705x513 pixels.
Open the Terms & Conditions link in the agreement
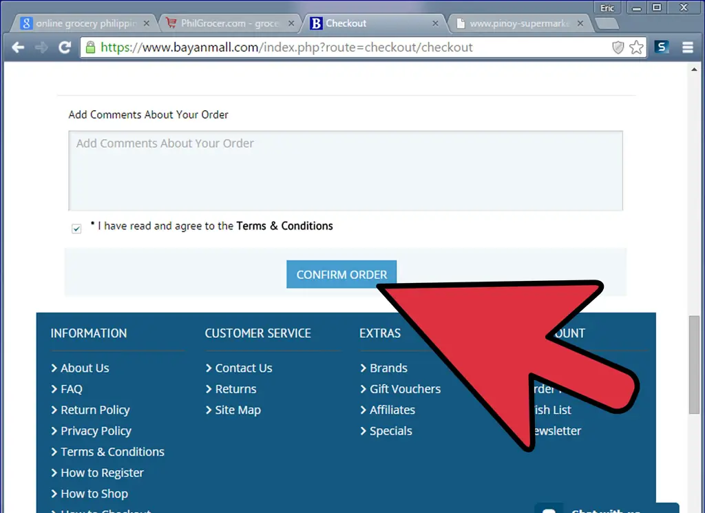point(284,226)
